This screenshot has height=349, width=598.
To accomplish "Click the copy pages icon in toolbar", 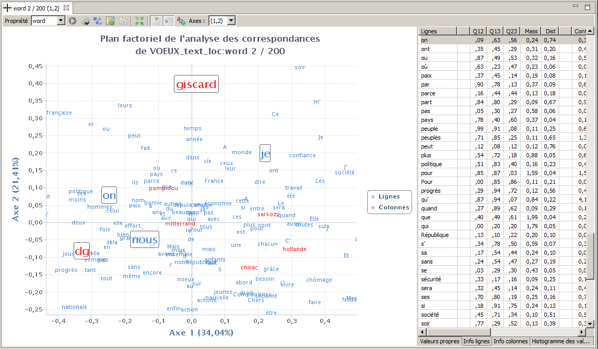I will pyautogui.click(x=123, y=21).
